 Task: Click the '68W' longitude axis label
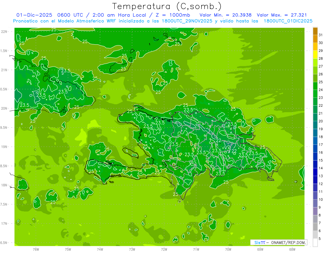(x=292, y=249)
